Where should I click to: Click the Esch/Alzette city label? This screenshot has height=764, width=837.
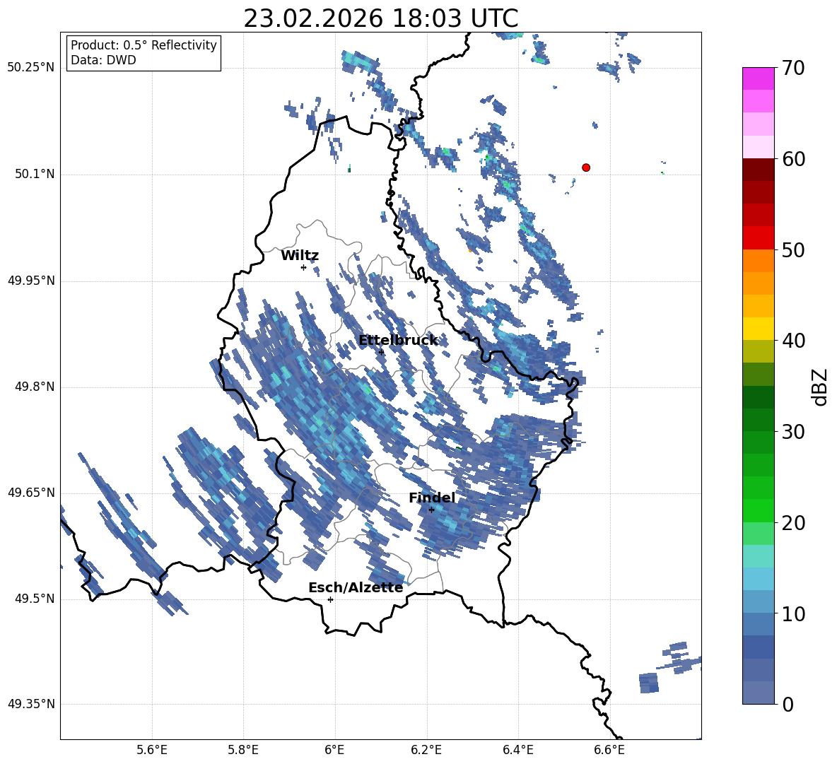356,588
